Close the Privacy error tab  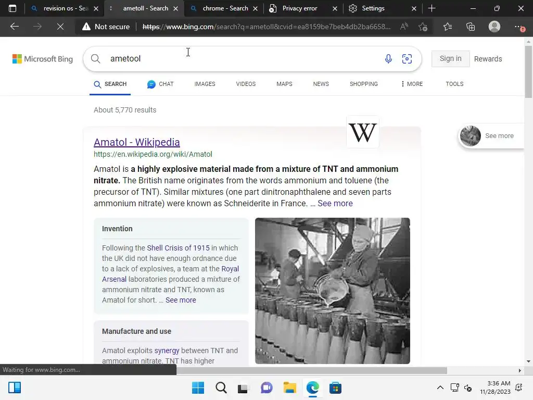pyautogui.click(x=335, y=8)
